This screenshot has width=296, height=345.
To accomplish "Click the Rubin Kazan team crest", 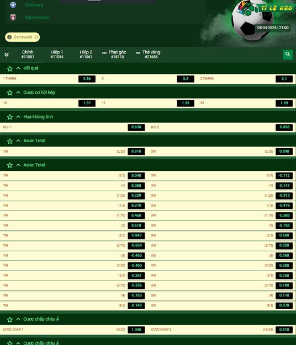I will coord(13,18).
